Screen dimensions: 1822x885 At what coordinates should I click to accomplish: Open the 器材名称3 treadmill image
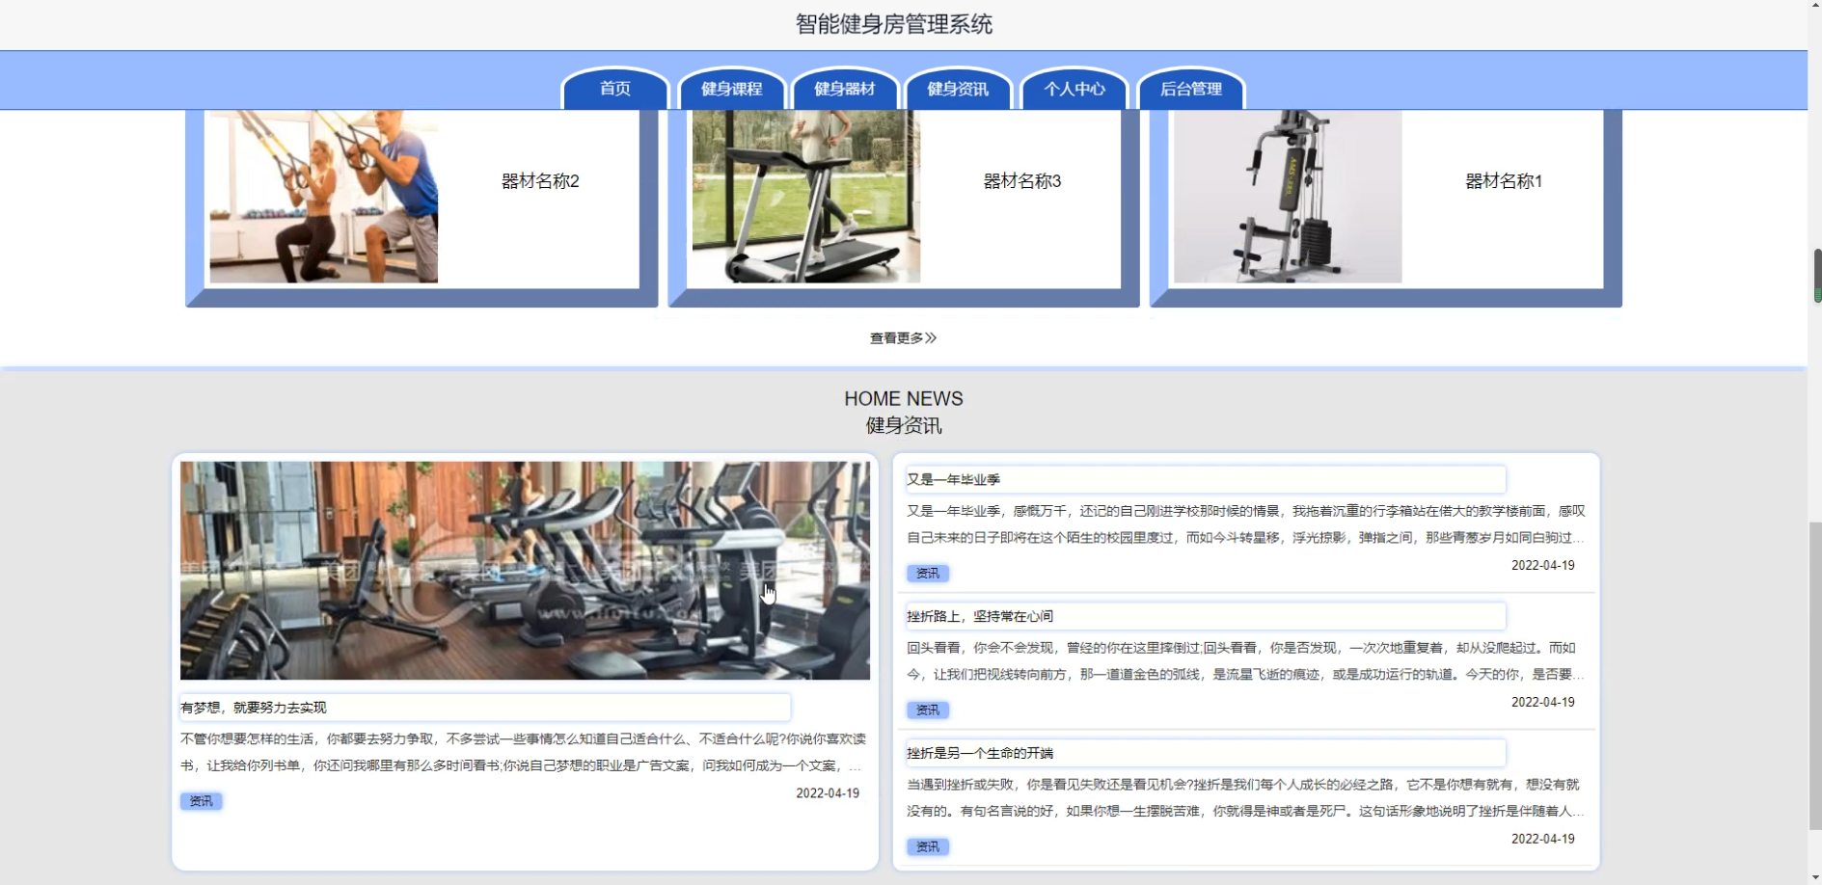pyautogui.click(x=806, y=197)
